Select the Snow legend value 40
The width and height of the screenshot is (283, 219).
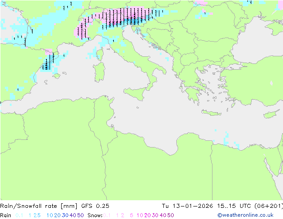tap(163, 215)
